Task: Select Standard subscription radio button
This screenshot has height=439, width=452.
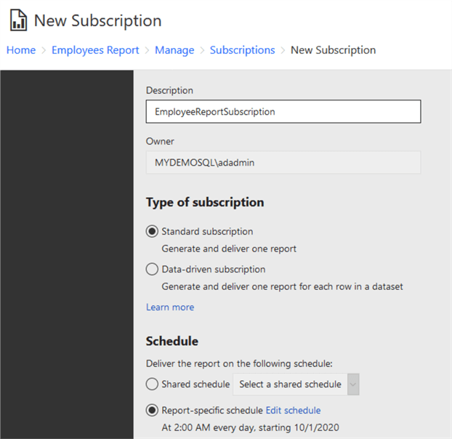Action: (152, 232)
